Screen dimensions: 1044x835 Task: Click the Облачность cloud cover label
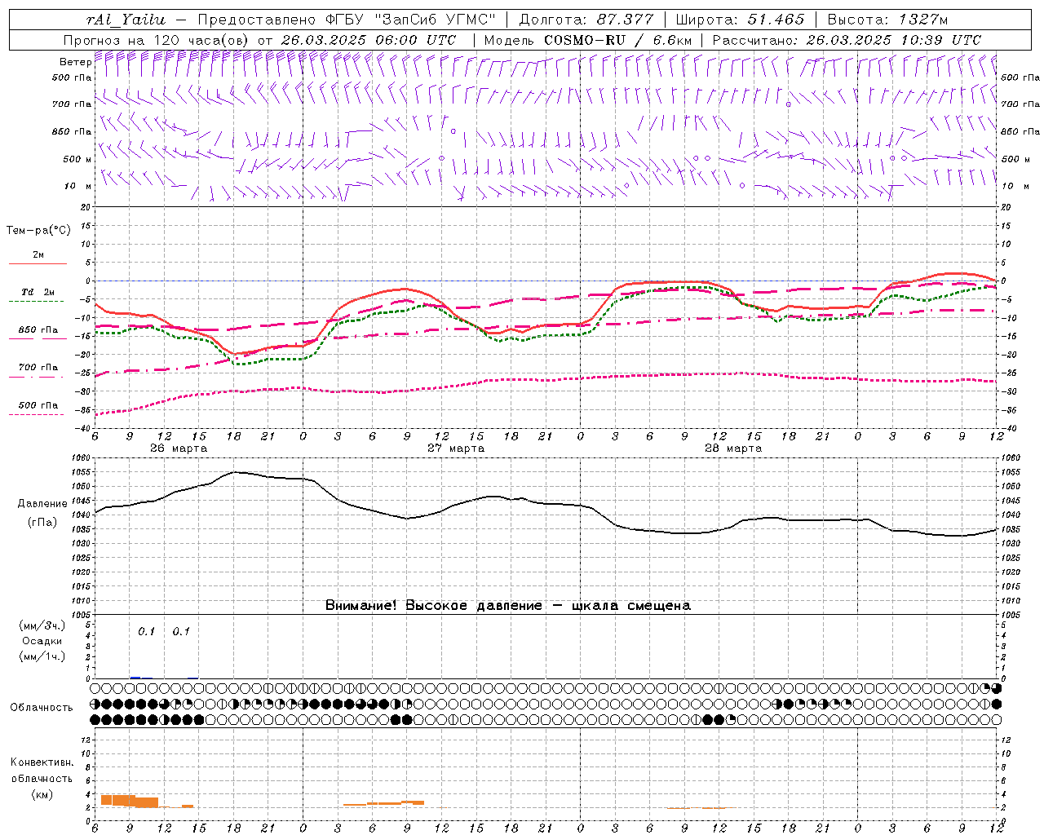click(x=42, y=708)
